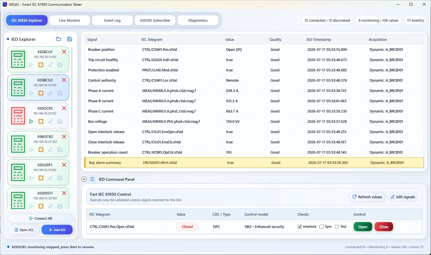Remove E06OCR2 with its red X
Viewport: 431px width, 255px height.
click(x=64, y=136)
